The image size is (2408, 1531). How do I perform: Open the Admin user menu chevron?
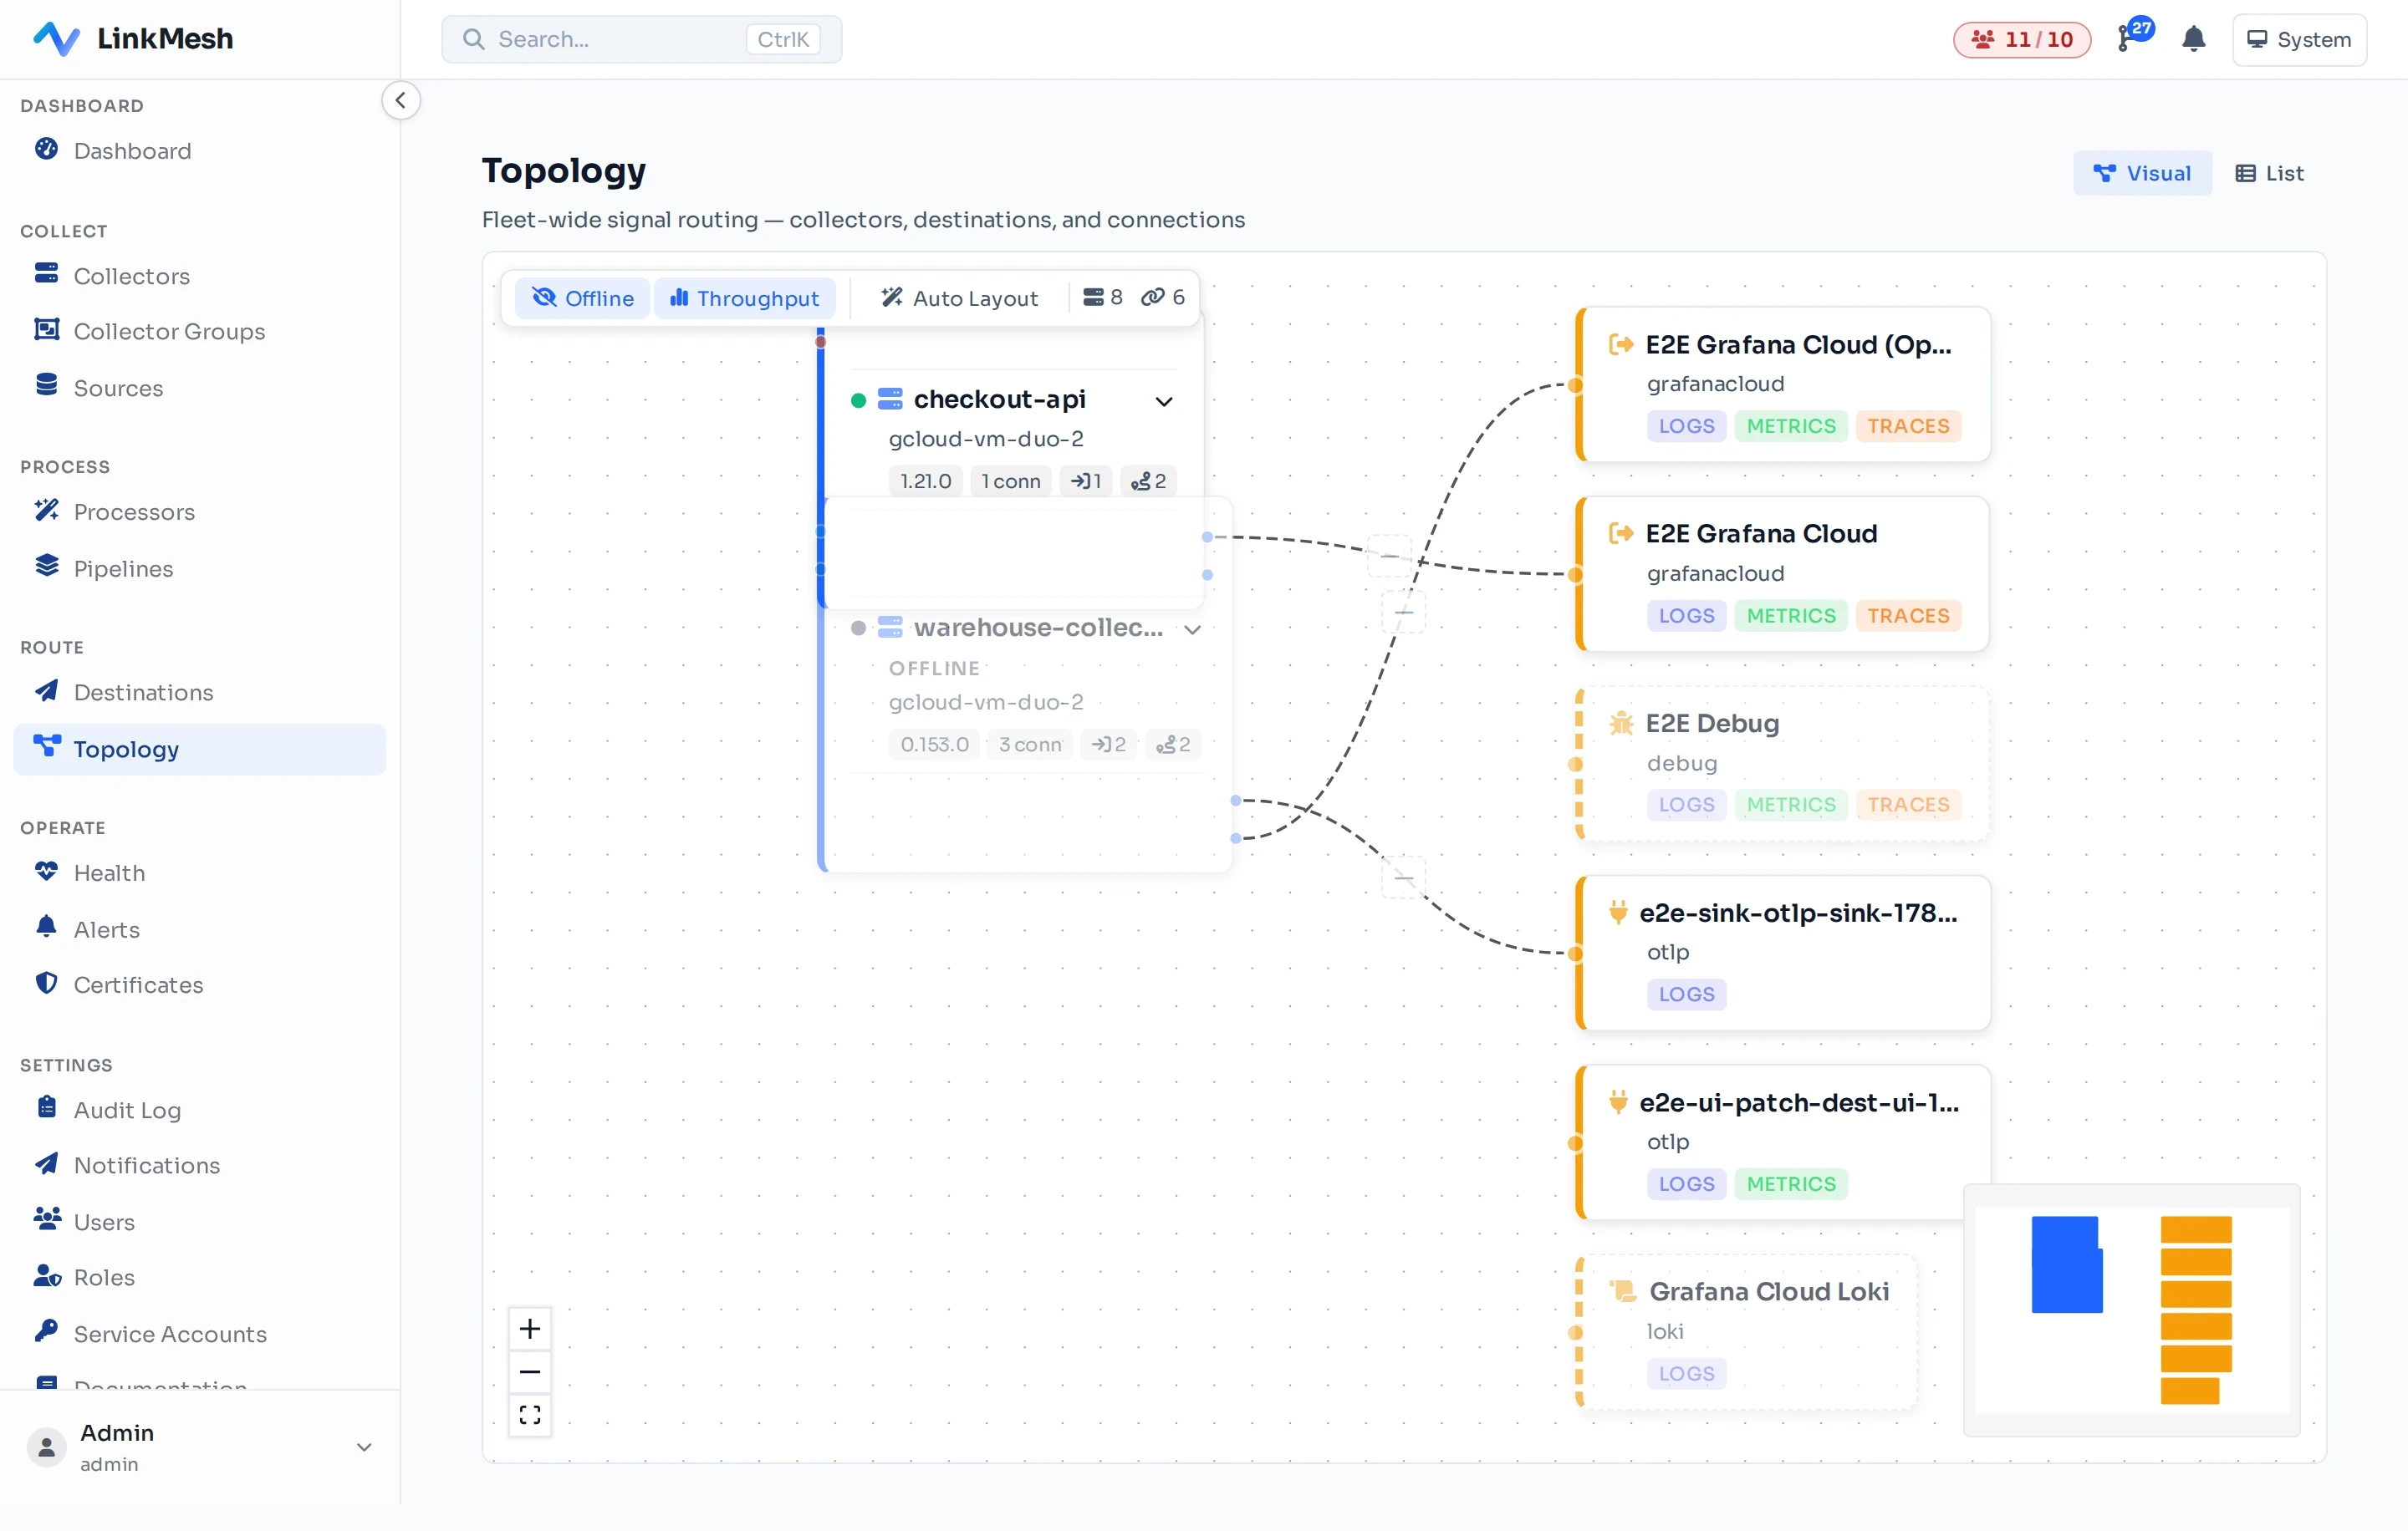pos(364,1446)
